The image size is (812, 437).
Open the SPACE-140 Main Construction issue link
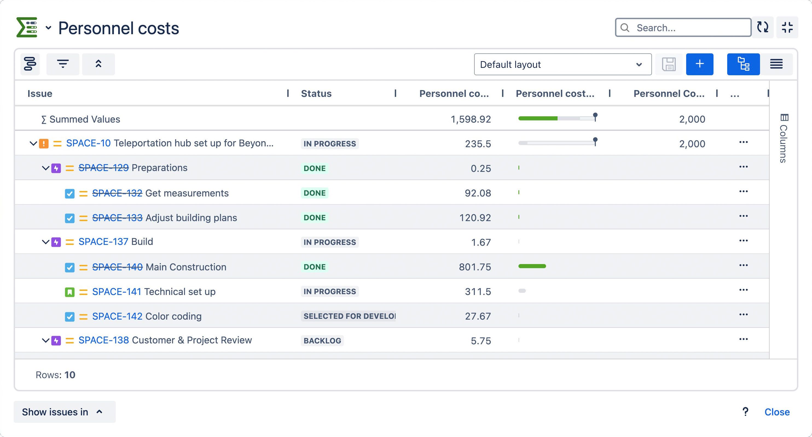pyautogui.click(x=117, y=267)
